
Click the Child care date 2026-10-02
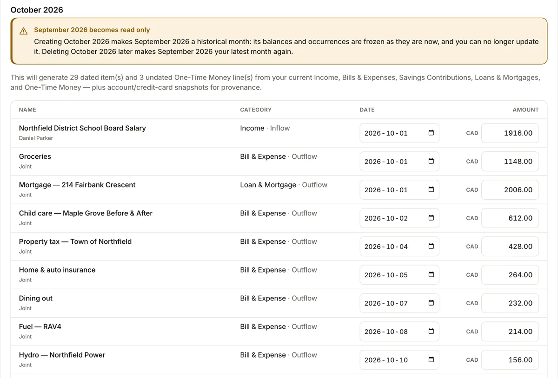click(399, 218)
